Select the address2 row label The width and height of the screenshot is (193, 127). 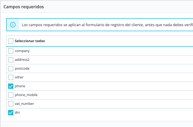(22, 60)
